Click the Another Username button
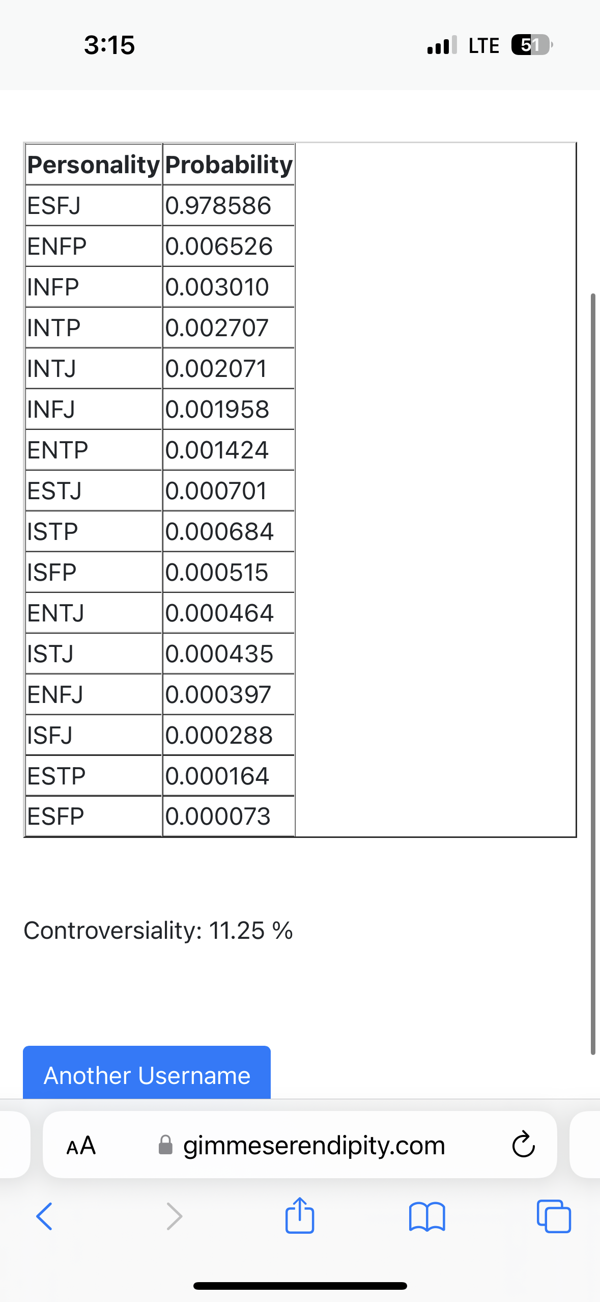 click(x=147, y=1072)
